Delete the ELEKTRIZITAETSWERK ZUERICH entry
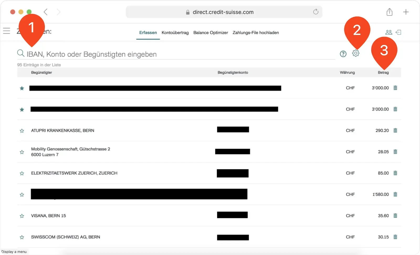Screen dimensions: 420x255 click(395, 173)
